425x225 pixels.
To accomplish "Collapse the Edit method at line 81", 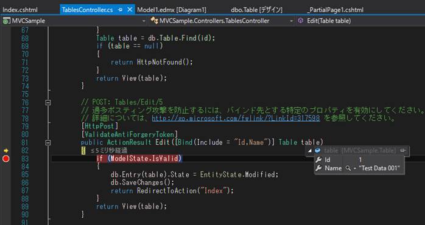I will (x=48, y=142).
